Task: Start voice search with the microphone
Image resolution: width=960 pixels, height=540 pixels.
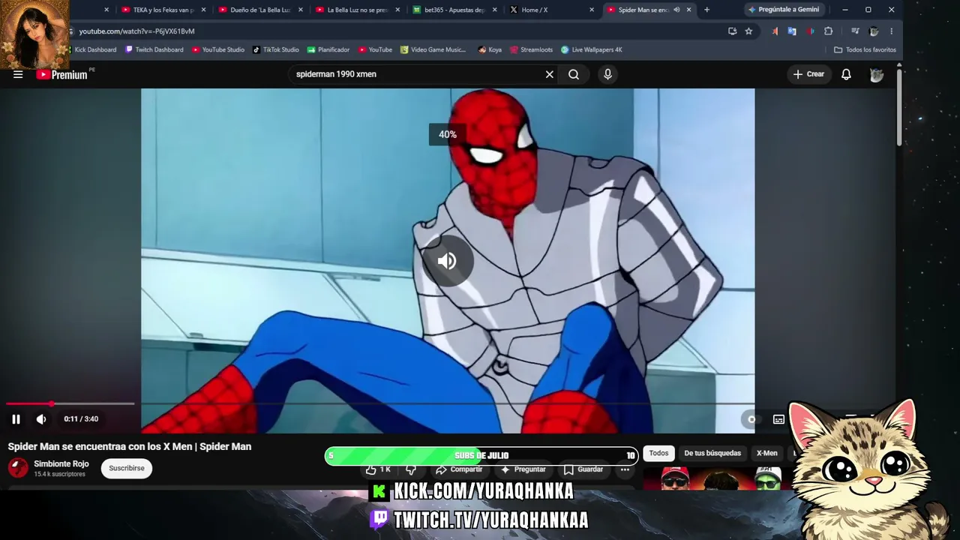Action: click(607, 74)
